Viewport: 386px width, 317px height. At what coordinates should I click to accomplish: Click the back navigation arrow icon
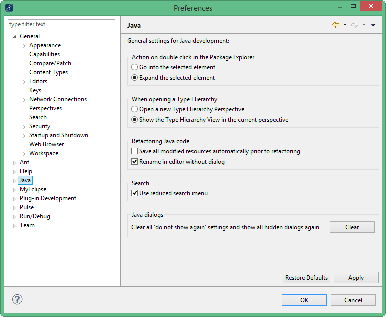pos(336,25)
